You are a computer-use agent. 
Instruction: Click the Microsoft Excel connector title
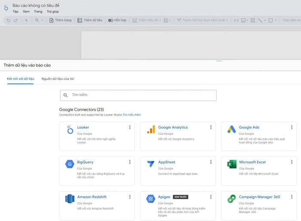252,162
